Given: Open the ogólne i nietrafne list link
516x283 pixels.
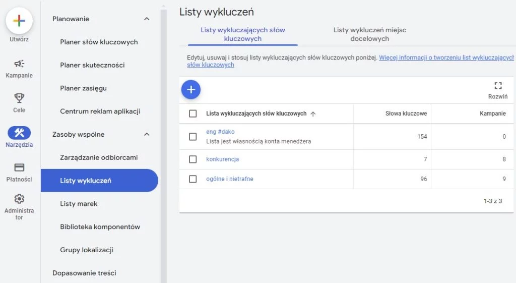Looking at the screenshot, I should coord(230,179).
